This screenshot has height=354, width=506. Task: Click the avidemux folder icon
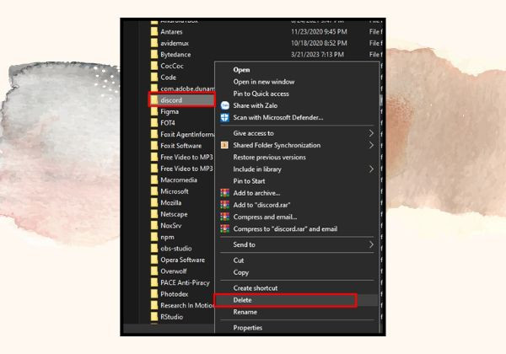pyautogui.click(x=154, y=43)
